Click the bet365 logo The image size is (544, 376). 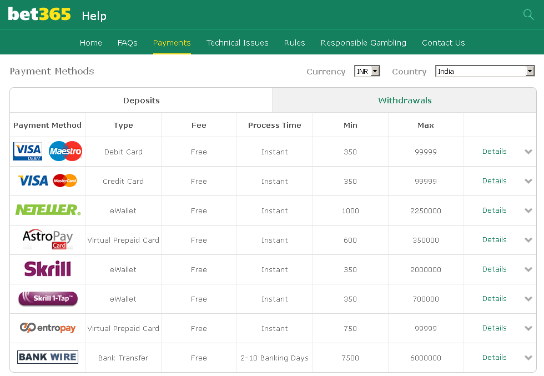coord(39,14)
